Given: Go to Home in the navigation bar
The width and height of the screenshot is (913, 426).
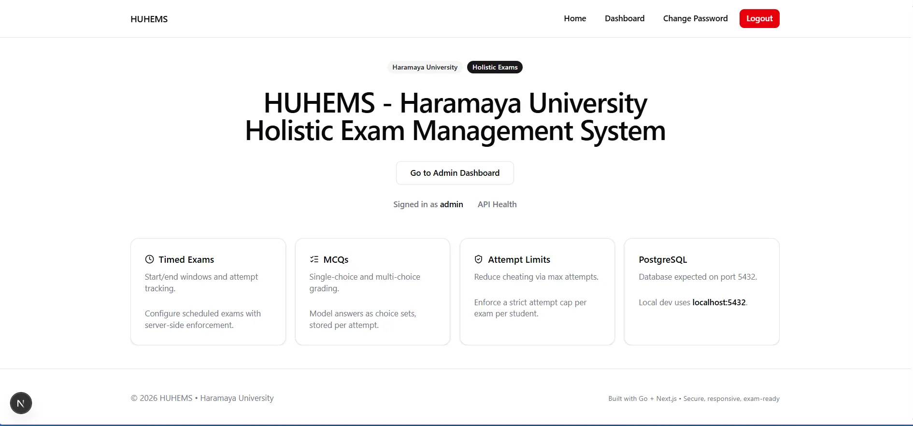Looking at the screenshot, I should tap(575, 18).
